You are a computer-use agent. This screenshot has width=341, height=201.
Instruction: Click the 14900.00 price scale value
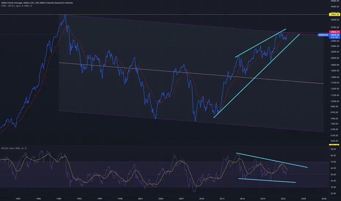pos(335,77)
